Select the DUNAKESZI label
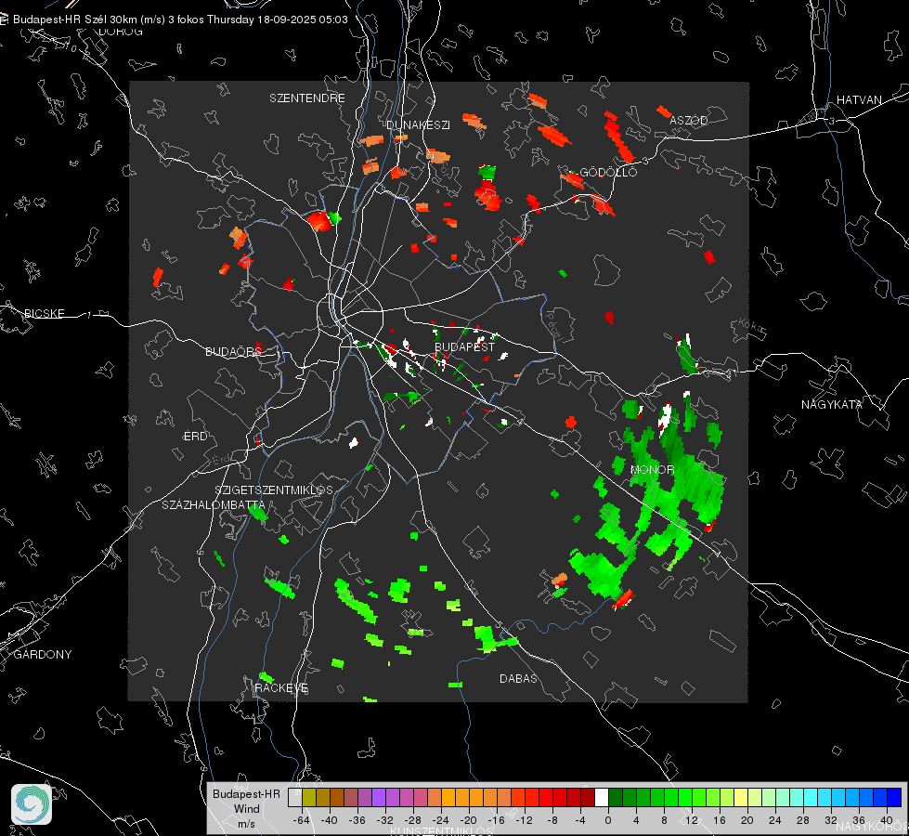Screen dimensions: 909x836 pyautogui.click(x=418, y=124)
